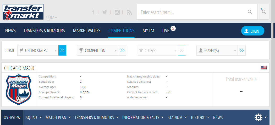
Task: Click the Current A national players label
Action: click(x=56, y=97)
